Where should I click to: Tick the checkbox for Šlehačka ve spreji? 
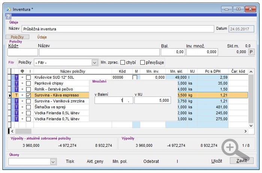point(28,107)
